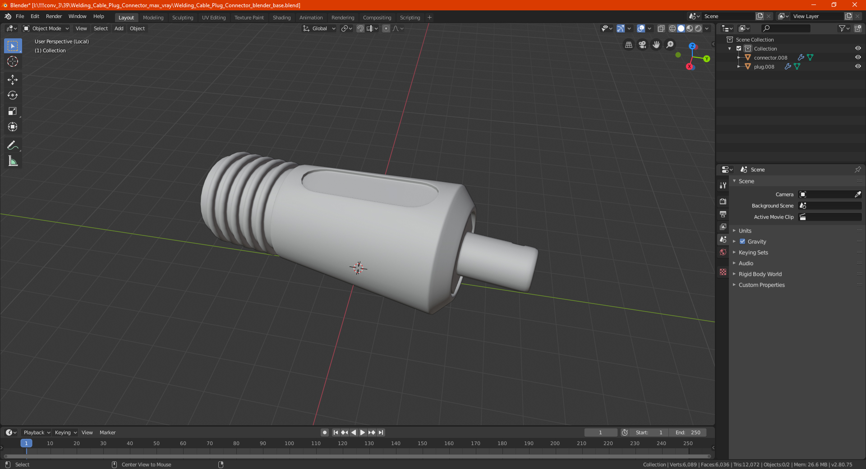866x469 pixels.
Task: Select the Move tool
Action: (13, 80)
